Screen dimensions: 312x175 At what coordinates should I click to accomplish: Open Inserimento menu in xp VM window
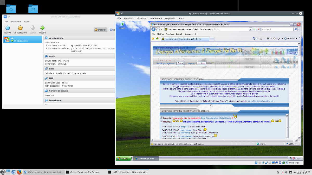[x=156, y=18]
